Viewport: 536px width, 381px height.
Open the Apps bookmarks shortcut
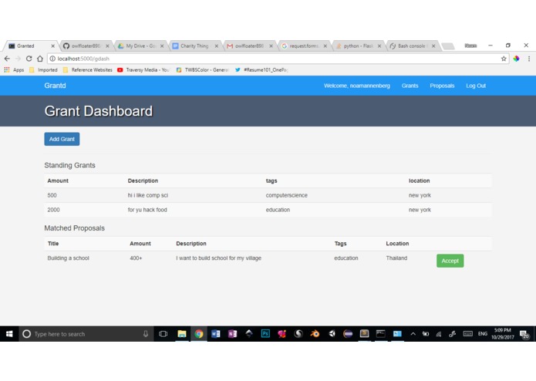click(14, 69)
